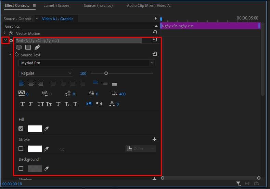Image resolution: width=270 pixels, height=189 pixels.
Task: Toggle Small Caps style
Action: (x=49, y=104)
